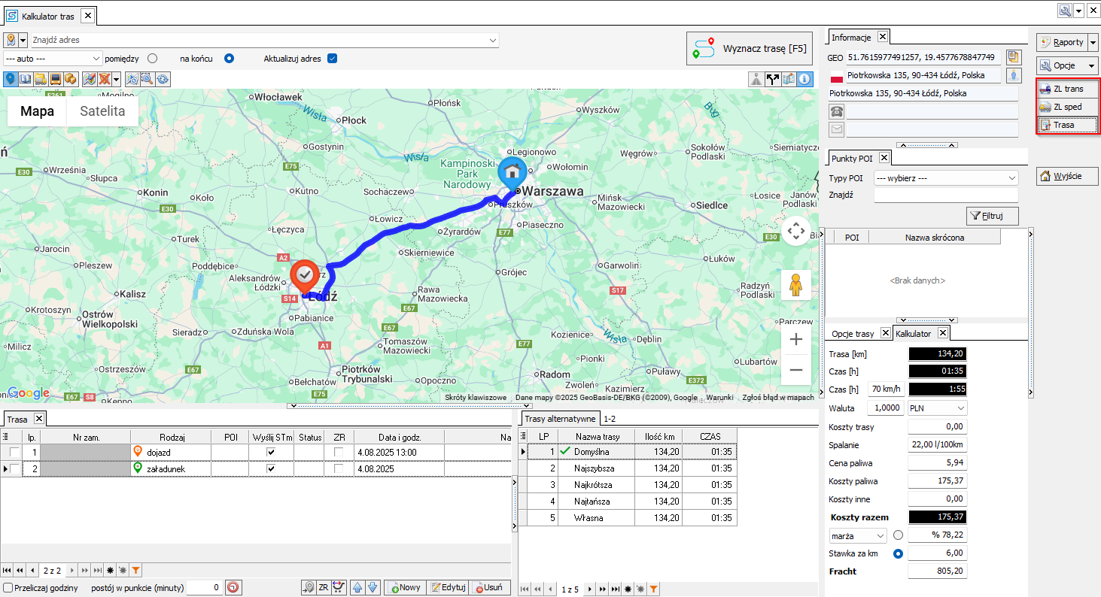The height and width of the screenshot is (597, 1101).
Task: Click the packages boxes icon in toolbar
Action: 71,78
